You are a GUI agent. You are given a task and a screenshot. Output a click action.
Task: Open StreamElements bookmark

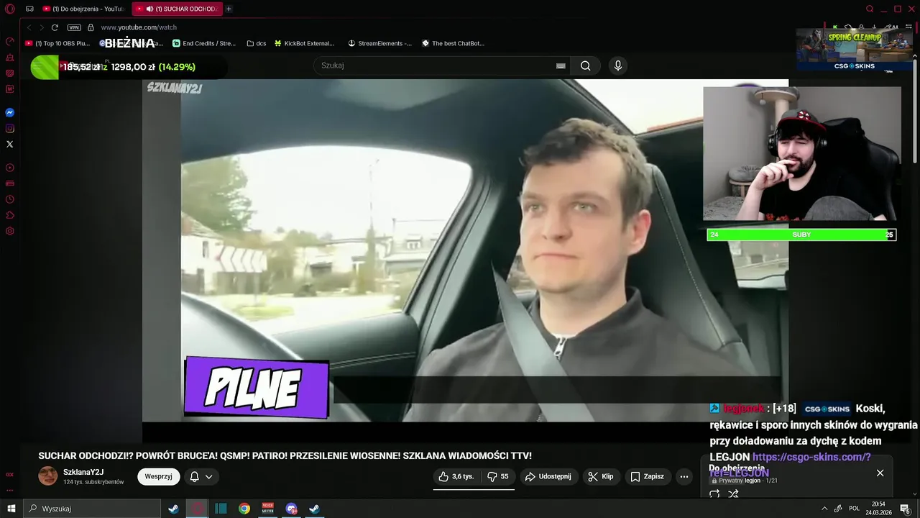click(379, 43)
